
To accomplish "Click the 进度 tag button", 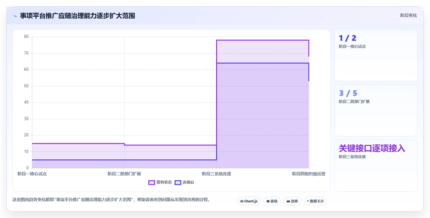I will [x=292, y=201].
